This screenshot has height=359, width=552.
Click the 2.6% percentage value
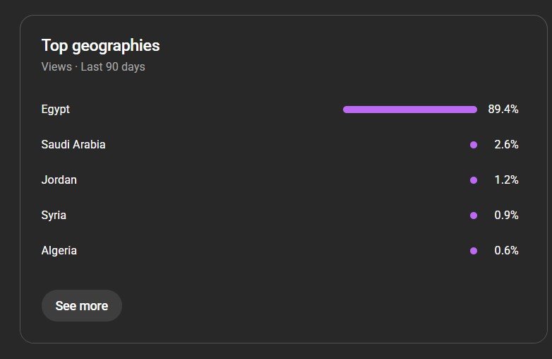point(506,145)
